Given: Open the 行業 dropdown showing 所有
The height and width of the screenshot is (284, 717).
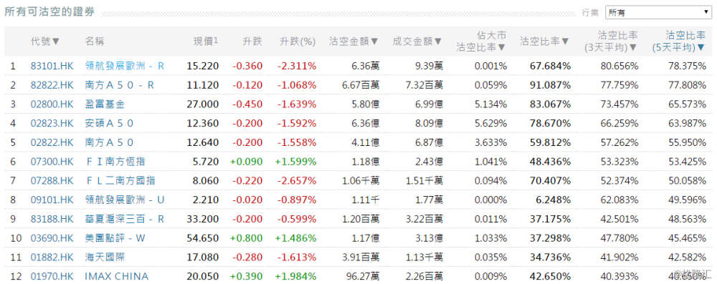Looking at the screenshot, I should [x=658, y=12].
